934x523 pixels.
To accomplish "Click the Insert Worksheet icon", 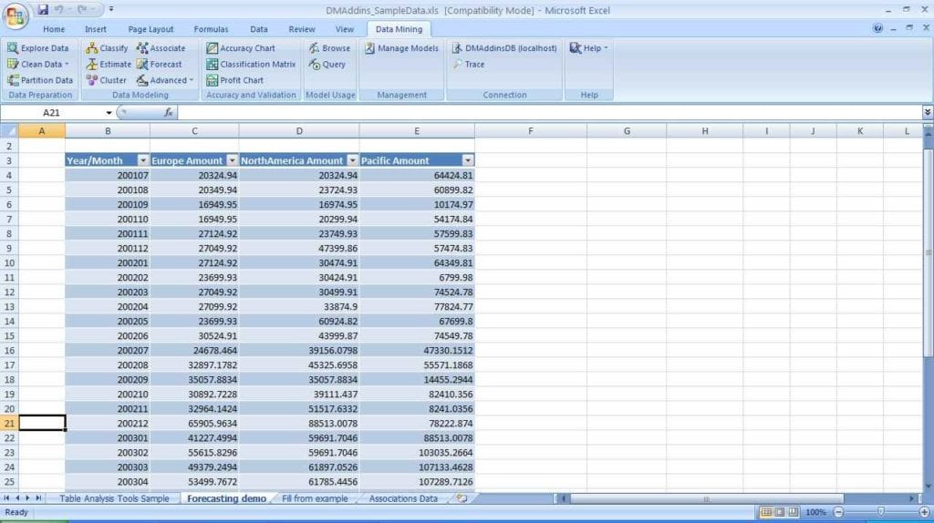I will (x=462, y=498).
